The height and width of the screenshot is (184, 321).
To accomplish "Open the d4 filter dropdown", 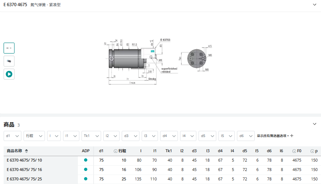I will (169, 136).
